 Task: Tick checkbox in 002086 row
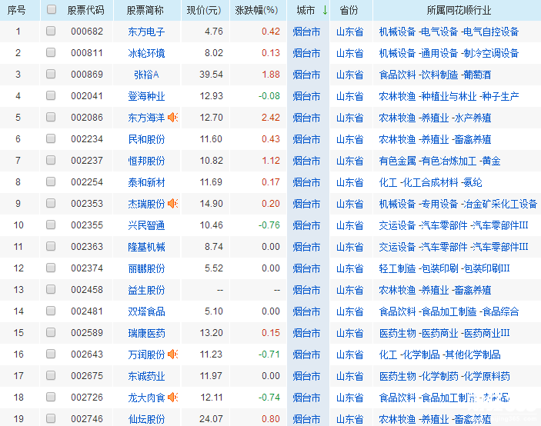click(x=51, y=117)
